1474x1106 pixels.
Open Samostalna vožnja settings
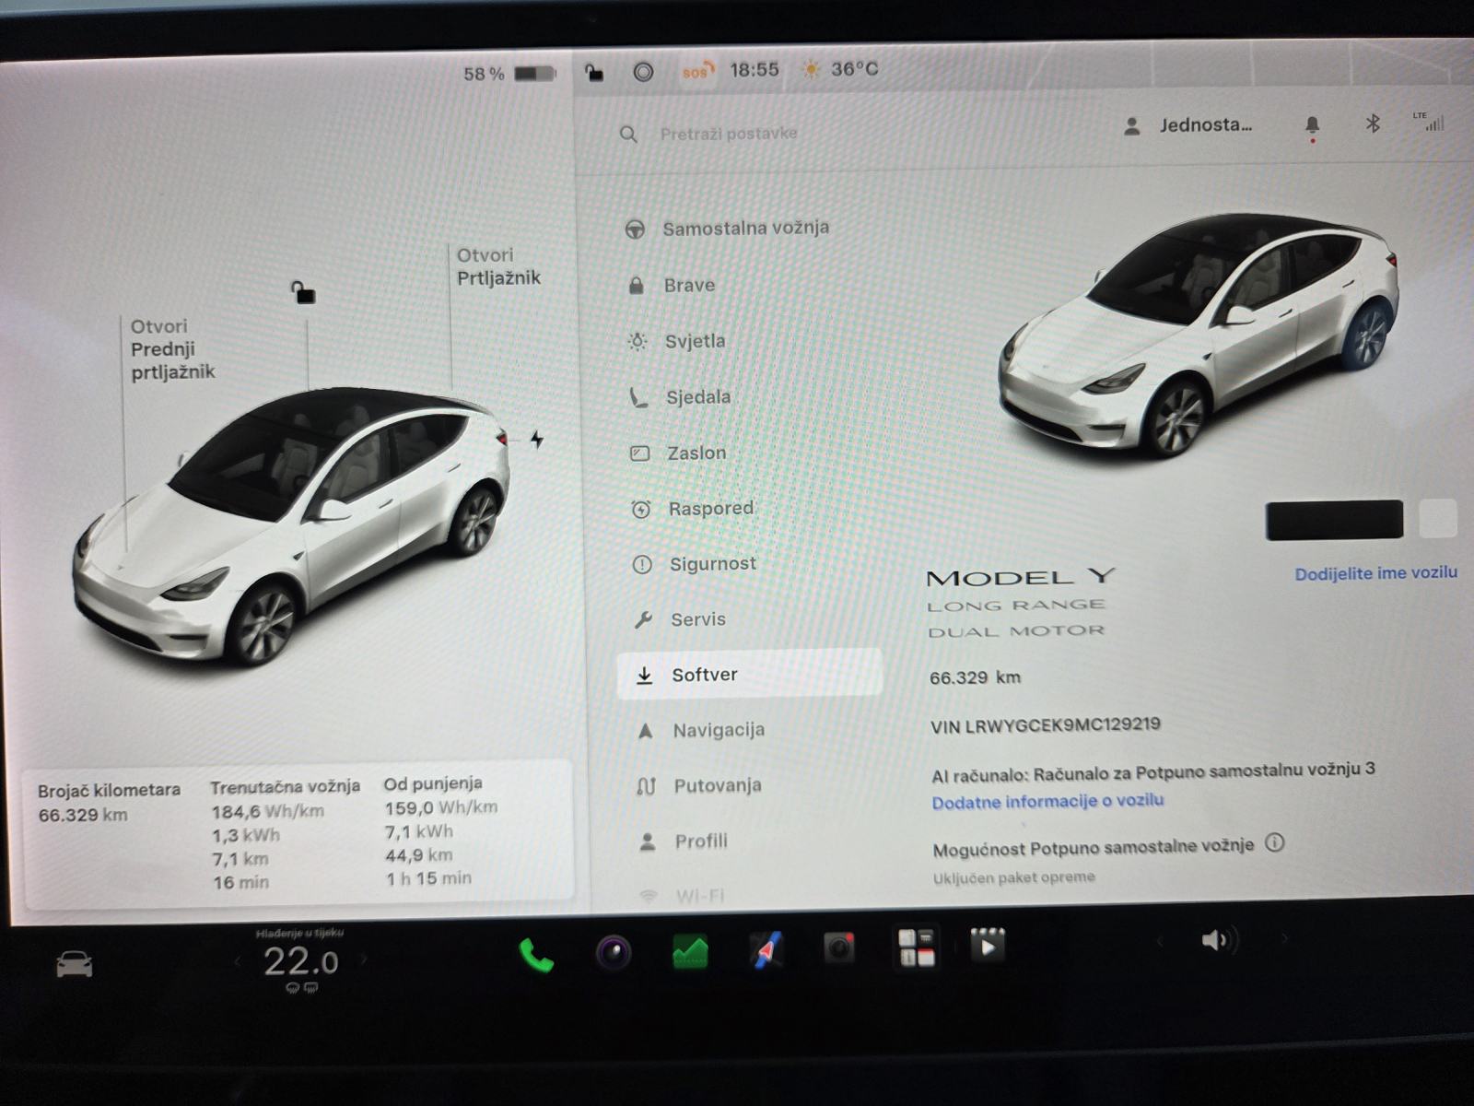(x=746, y=228)
